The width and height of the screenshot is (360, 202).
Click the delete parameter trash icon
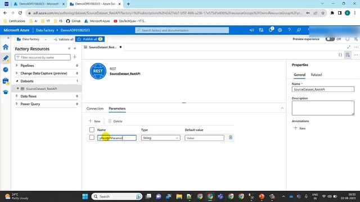[x=231, y=137]
